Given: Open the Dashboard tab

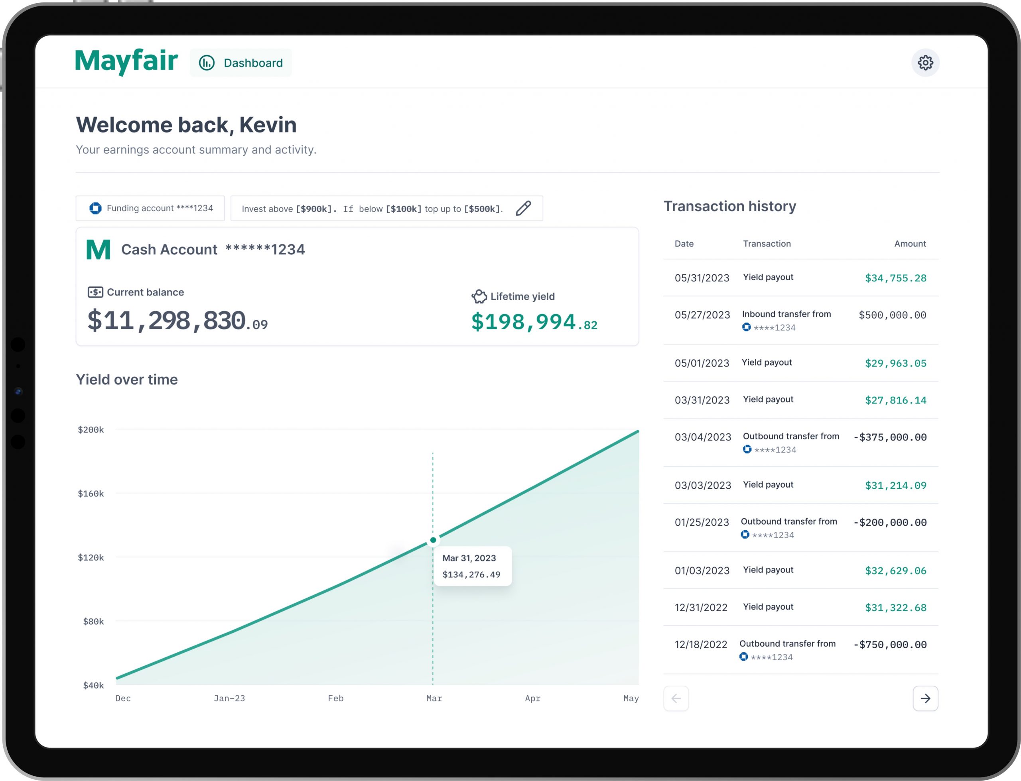Looking at the screenshot, I should coord(241,63).
